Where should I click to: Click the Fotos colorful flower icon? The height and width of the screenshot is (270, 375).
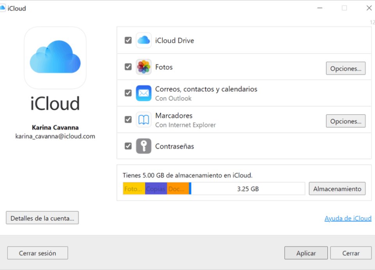coord(143,67)
